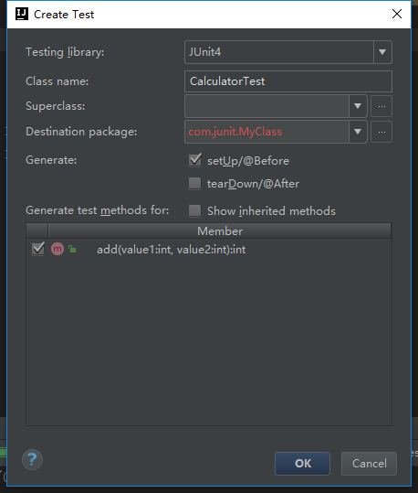
Task: Click the Member column header
Action: 220,230
